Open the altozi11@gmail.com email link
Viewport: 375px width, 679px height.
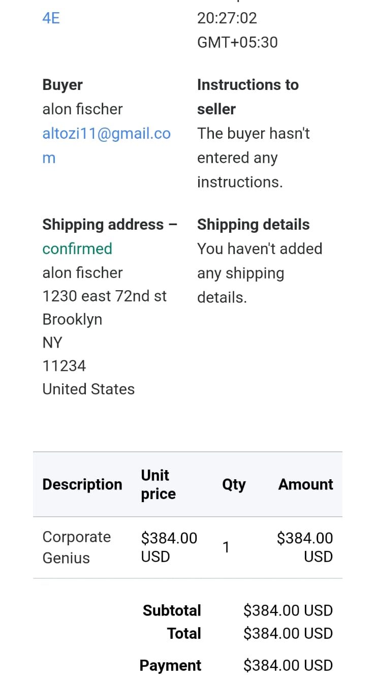(x=106, y=134)
